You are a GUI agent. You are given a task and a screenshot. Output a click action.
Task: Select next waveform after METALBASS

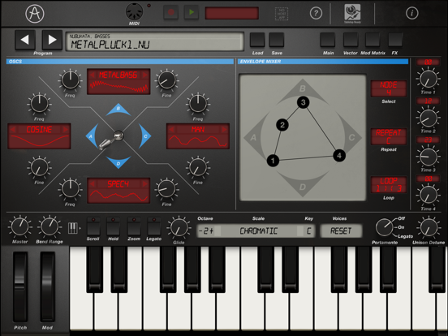pos(144,75)
